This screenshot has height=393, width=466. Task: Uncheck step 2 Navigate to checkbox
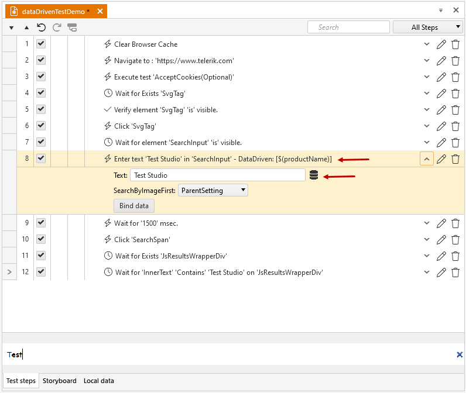point(41,60)
